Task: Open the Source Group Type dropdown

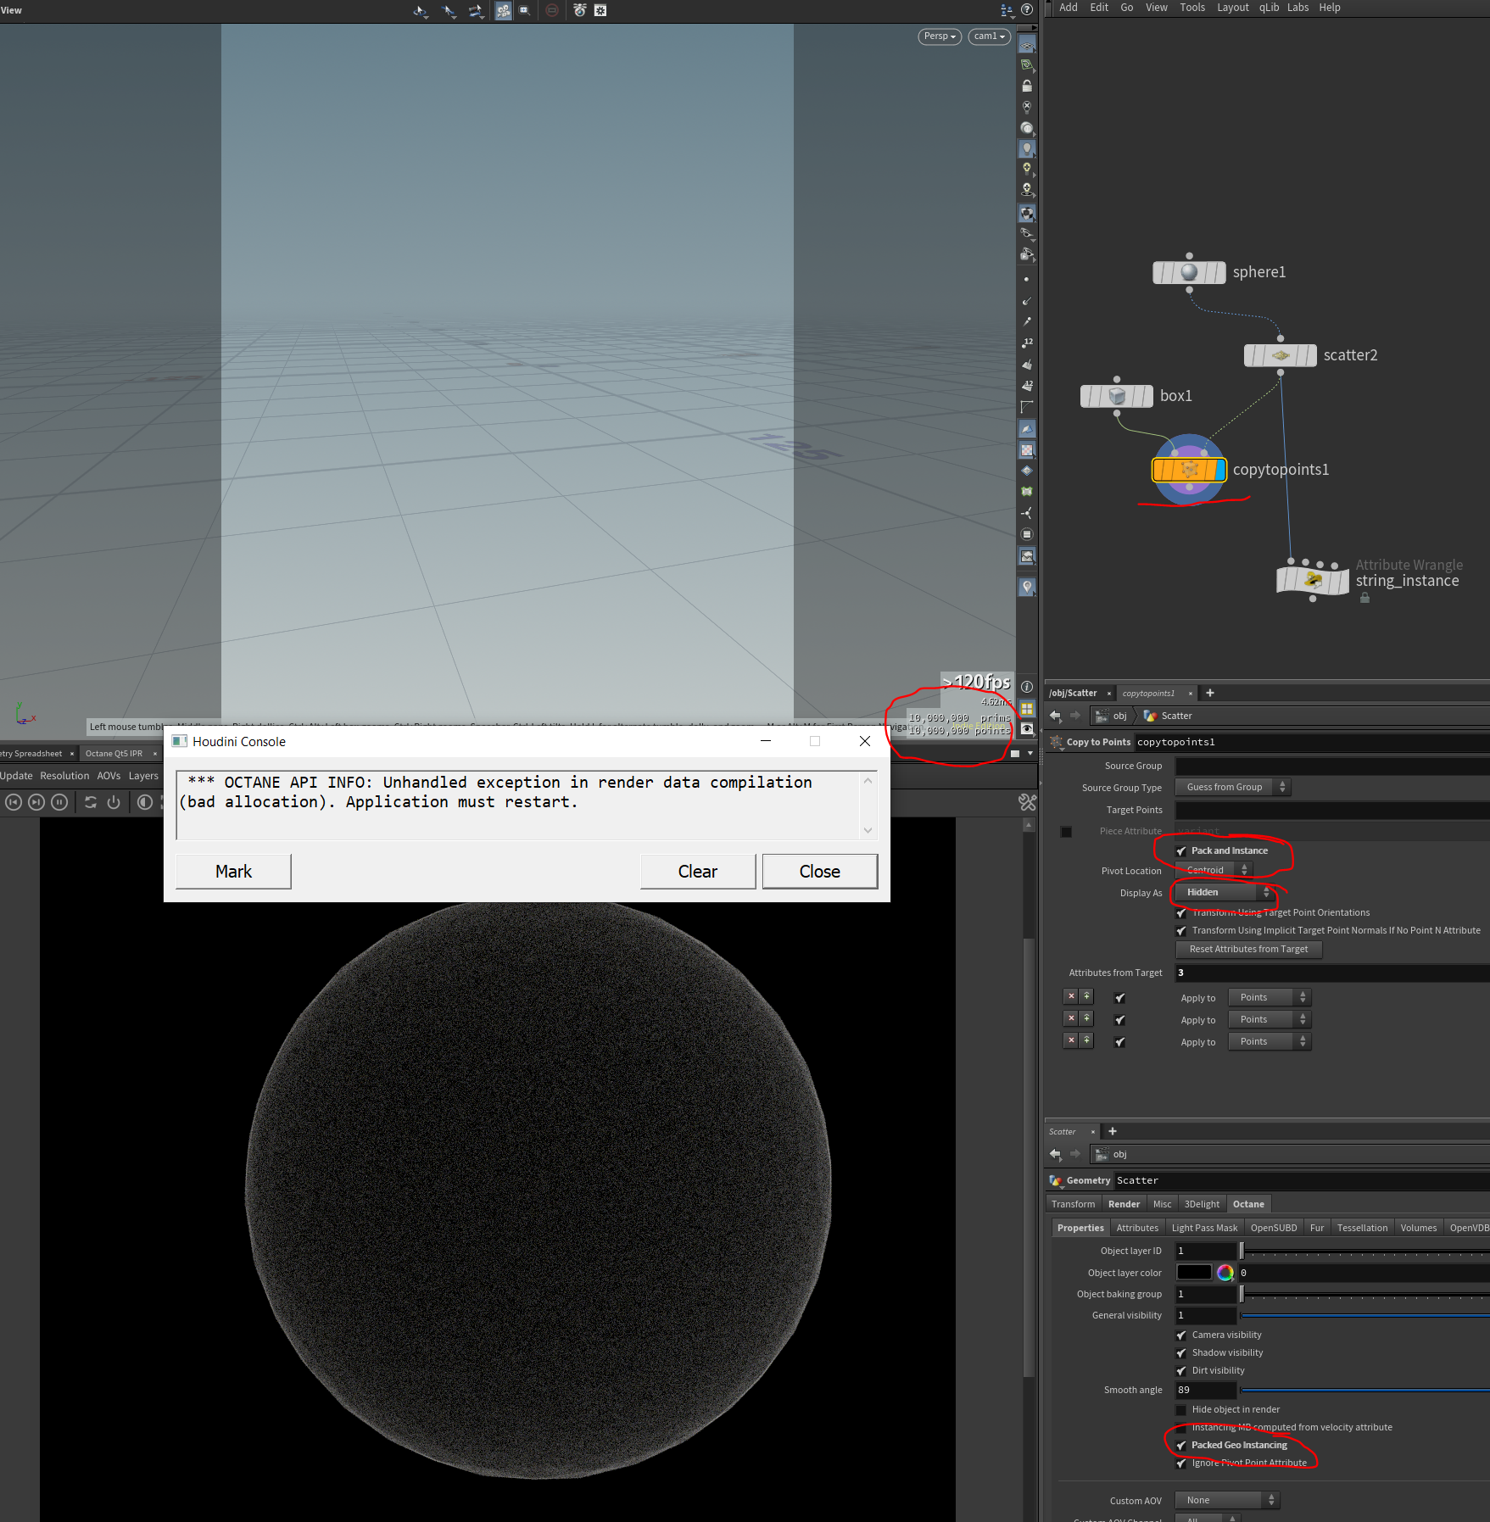Action: [1232, 787]
